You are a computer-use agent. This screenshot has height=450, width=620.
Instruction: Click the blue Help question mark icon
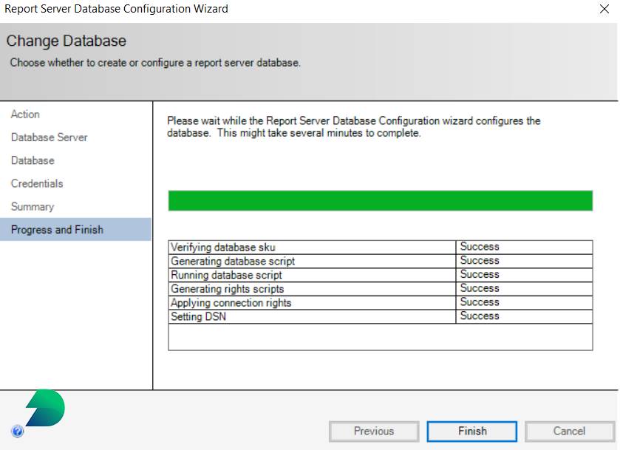tap(18, 432)
